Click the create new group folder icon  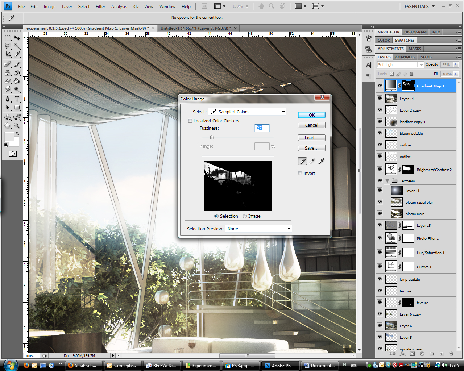point(432,354)
